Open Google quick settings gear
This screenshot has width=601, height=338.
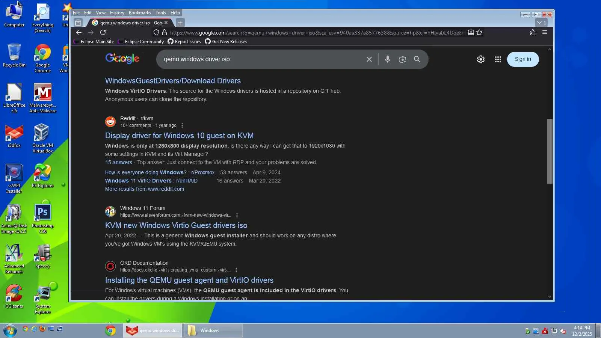tap(481, 59)
